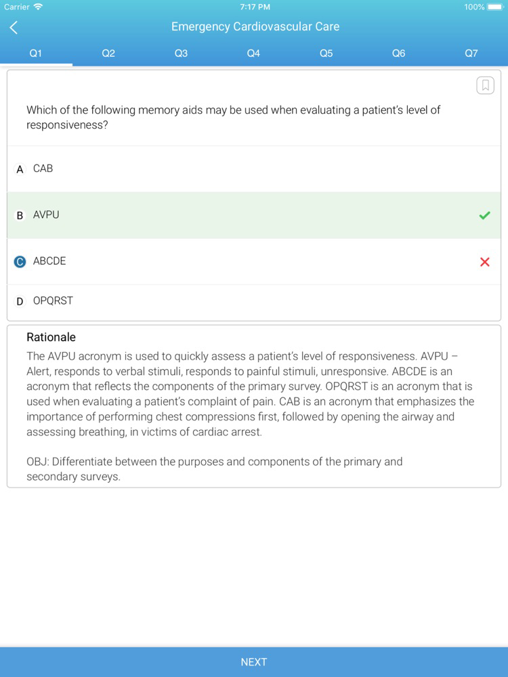Click the red X beside ABCDE
508x677 pixels.
coord(485,261)
